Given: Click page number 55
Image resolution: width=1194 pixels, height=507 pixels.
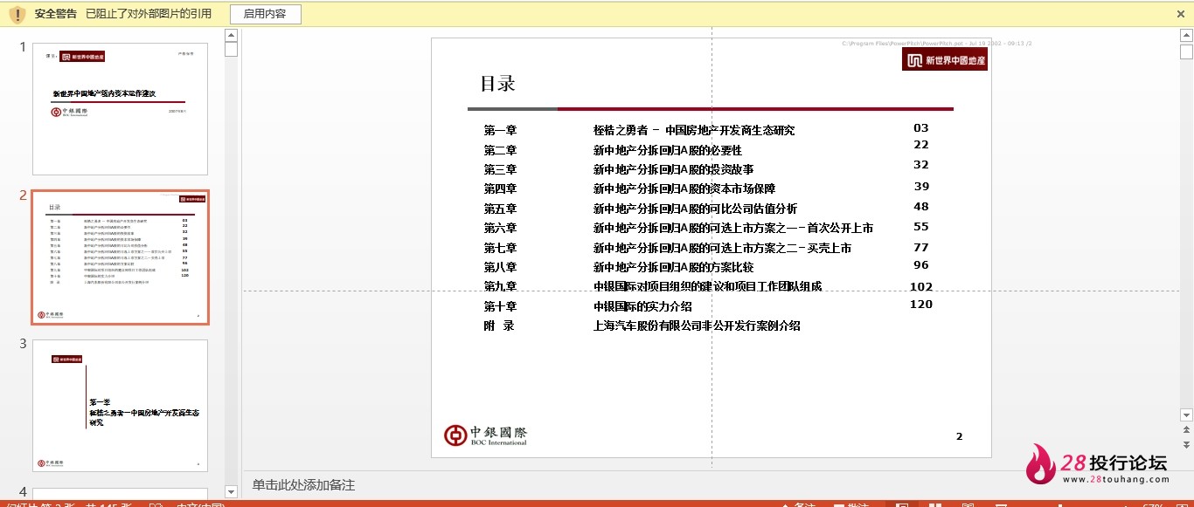Looking at the screenshot, I should pyautogui.click(x=921, y=227).
